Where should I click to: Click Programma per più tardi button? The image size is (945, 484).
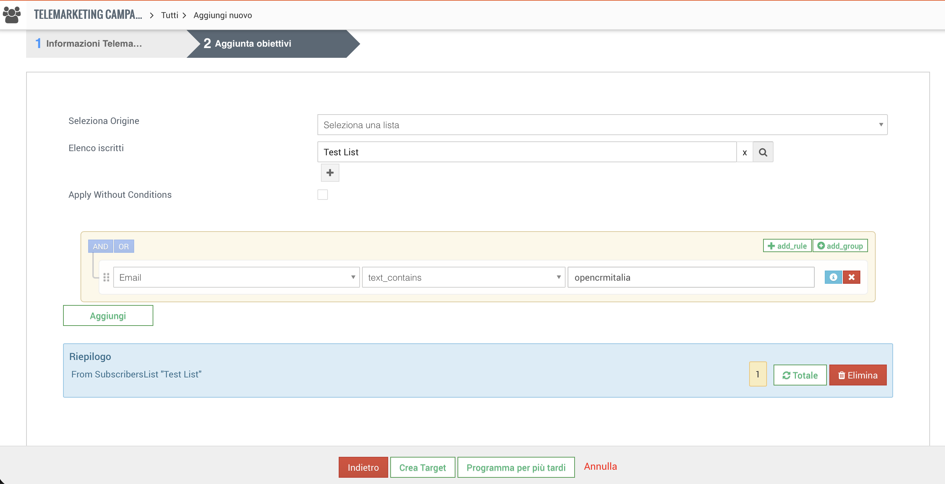coord(516,468)
